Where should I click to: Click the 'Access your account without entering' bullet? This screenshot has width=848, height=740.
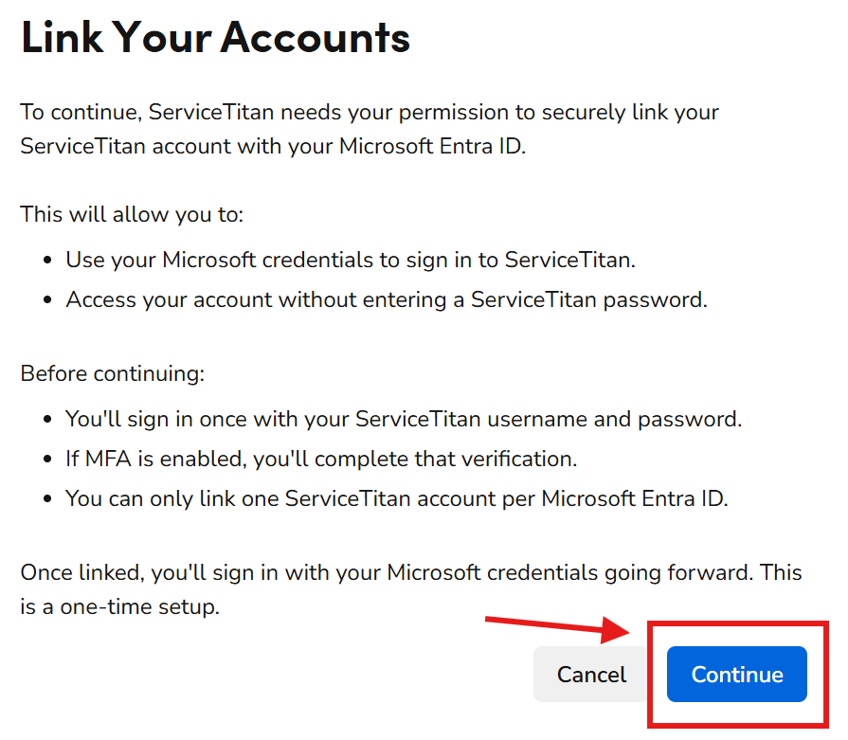click(x=387, y=299)
